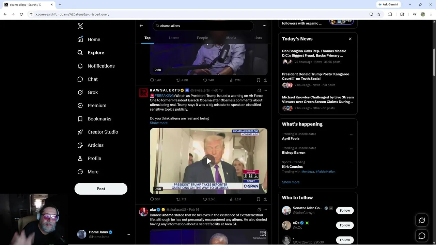The width and height of the screenshot is (436, 245).
Task: Open Grok explain icon on RAWSALERTS post
Action: pyautogui.click(x=259, y=91)
